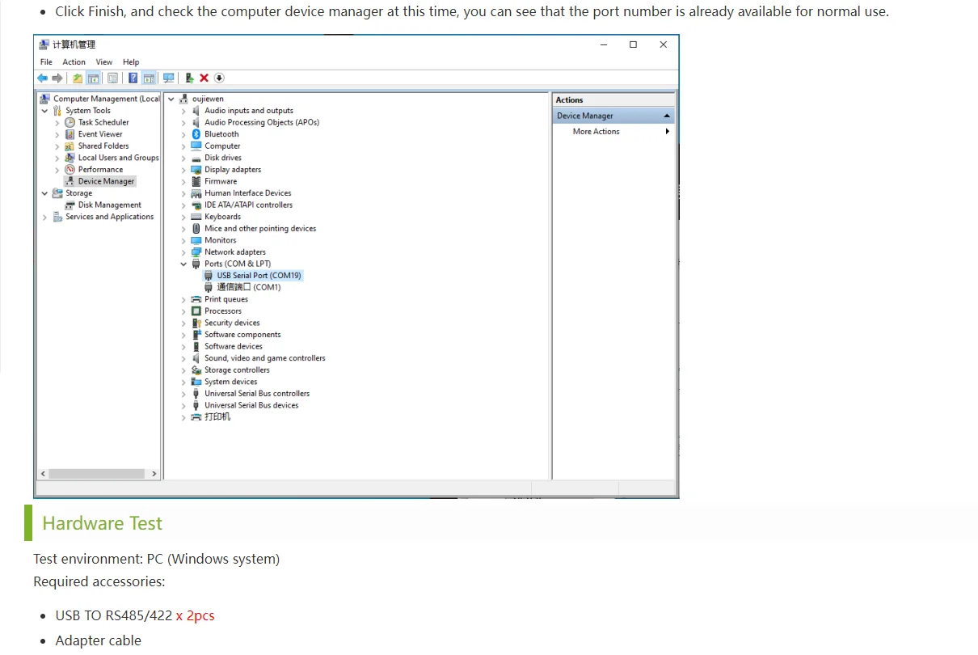Click the update driver green arrow icon
The width and height of the screenshot is (978, 655).
(x=189, y=78)
